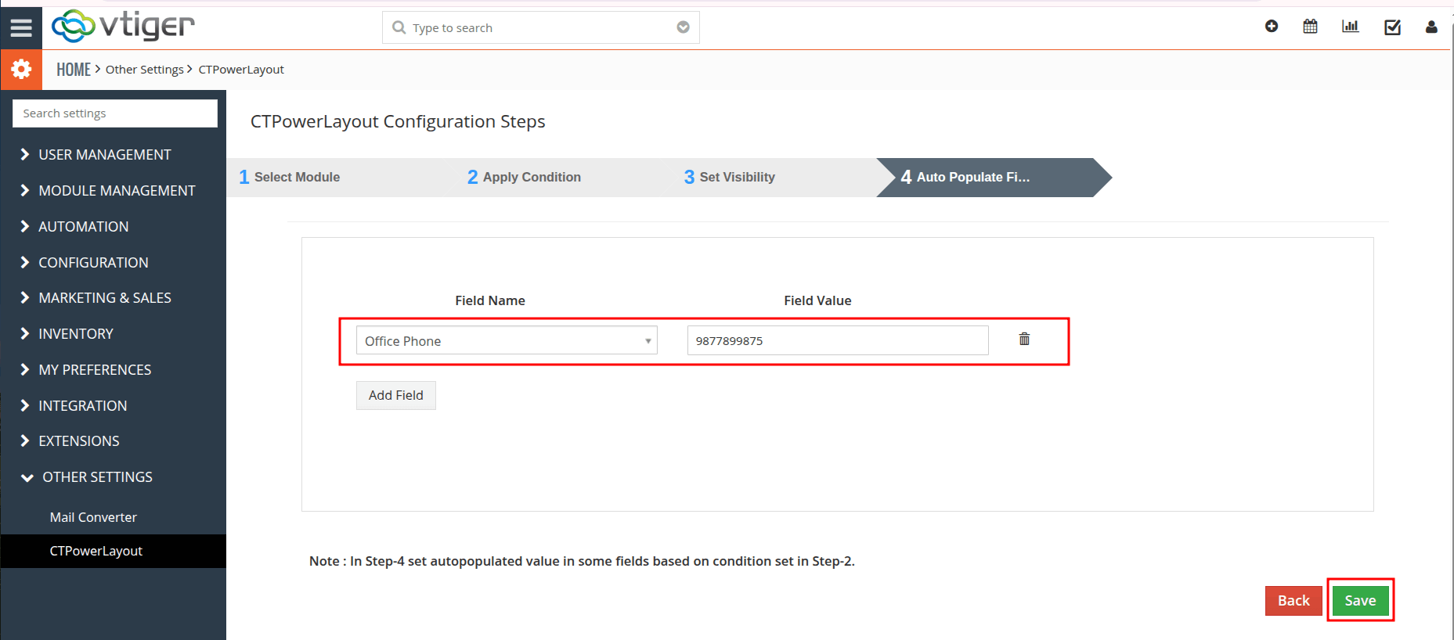Open the Office Phone field name dropdown
The width and height of the screenshot is (1454, 640).
tap(507, 340)
